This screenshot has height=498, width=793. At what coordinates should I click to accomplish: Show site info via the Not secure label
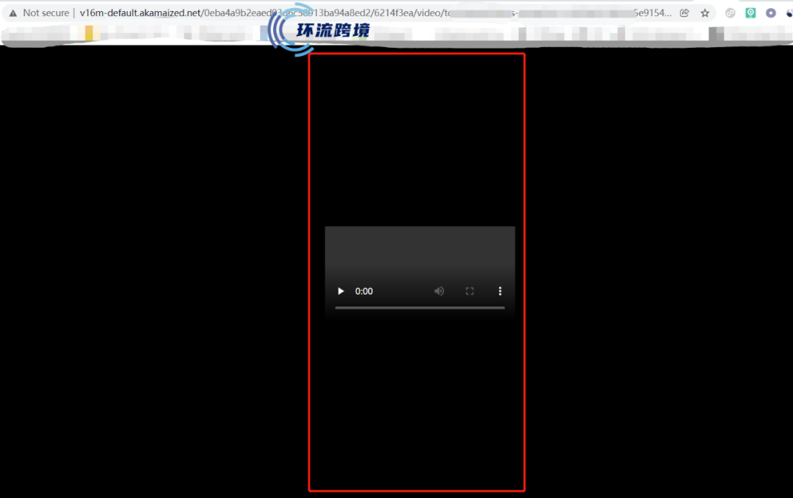click(x=46, y=12)
